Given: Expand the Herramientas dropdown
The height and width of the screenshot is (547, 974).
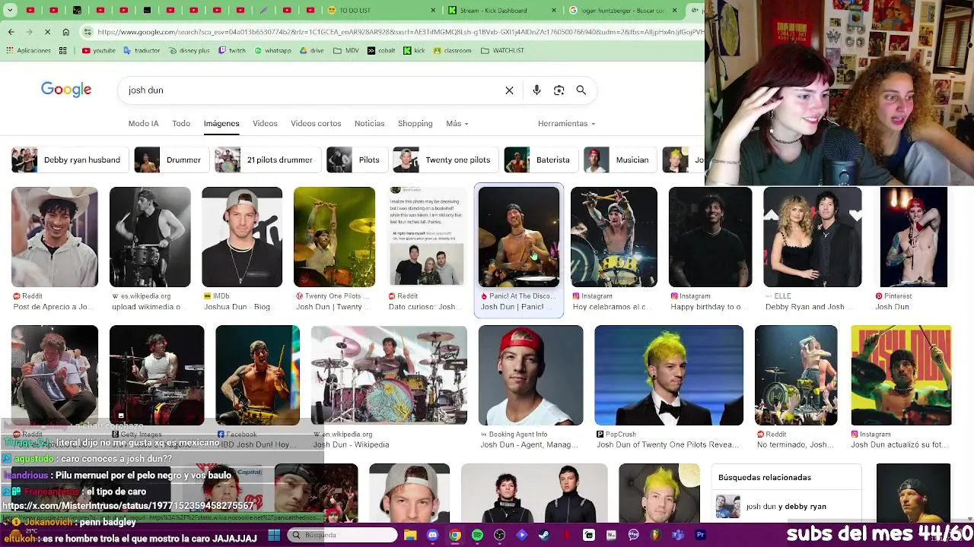Looking at the screenshot, I should (566, 124).
